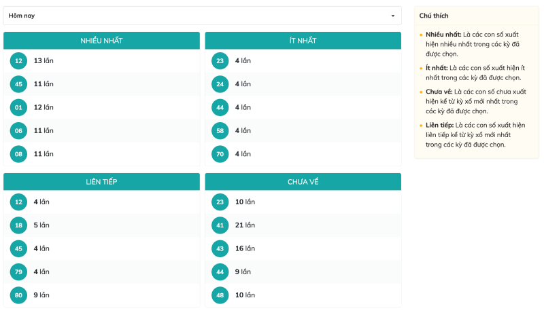Select number ball 70 in Ít nhất
The height and width of the screenshot is (319, 544).
220,154
